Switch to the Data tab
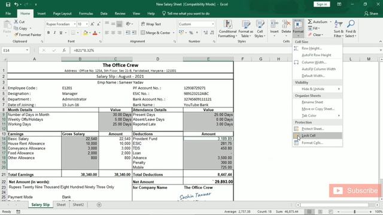Image resolution: width=383 pixels, height=215 pixels. tap(104, 14)
